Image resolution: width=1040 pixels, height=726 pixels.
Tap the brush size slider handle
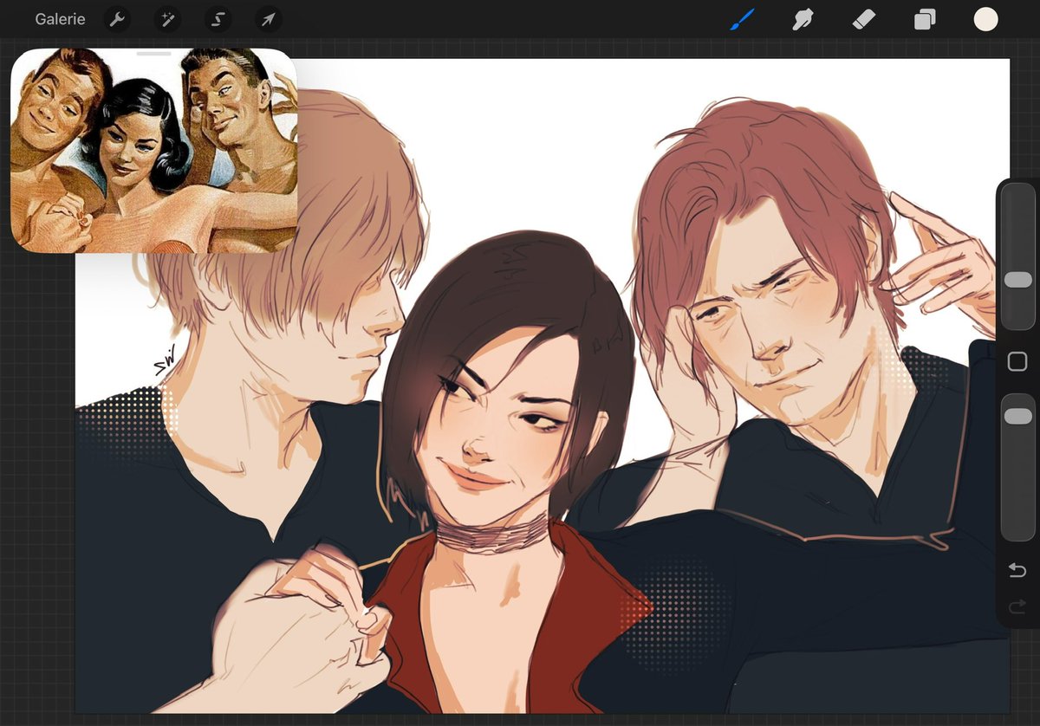(x=1017, y=280)
